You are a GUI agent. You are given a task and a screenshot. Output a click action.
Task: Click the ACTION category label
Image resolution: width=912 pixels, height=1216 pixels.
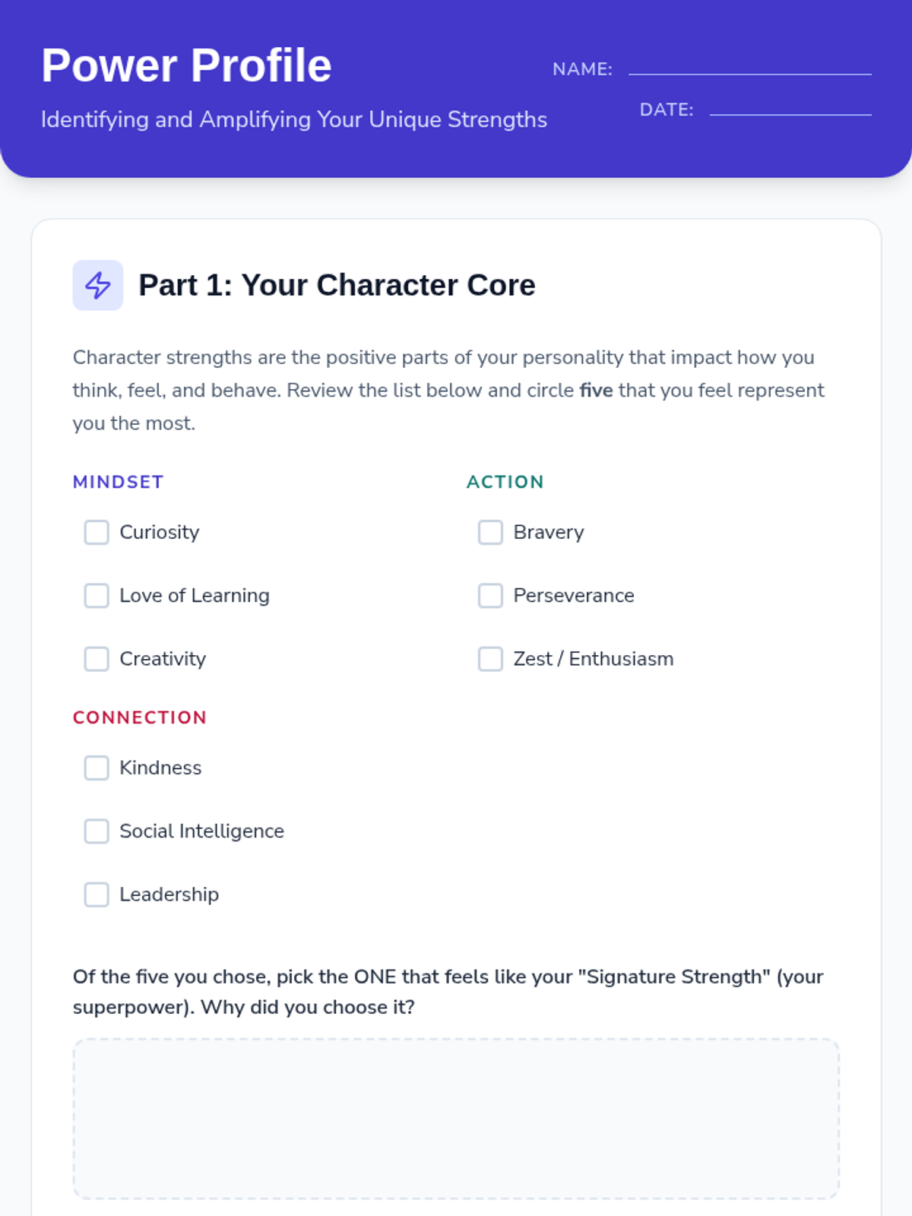tap(505, 482)
